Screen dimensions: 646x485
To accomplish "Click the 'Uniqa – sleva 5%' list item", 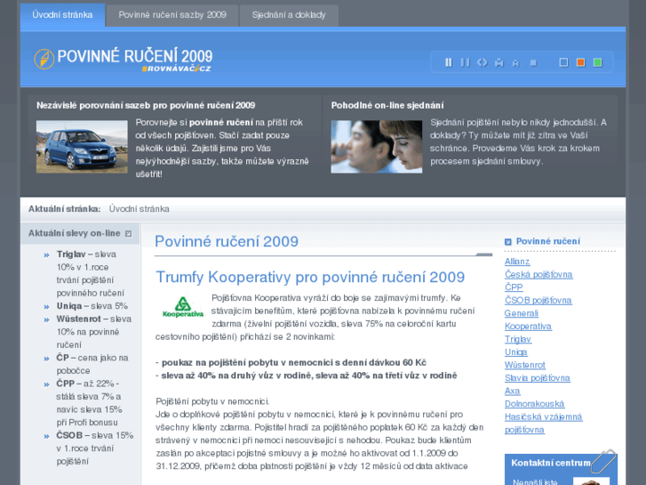I will (92, 306).
